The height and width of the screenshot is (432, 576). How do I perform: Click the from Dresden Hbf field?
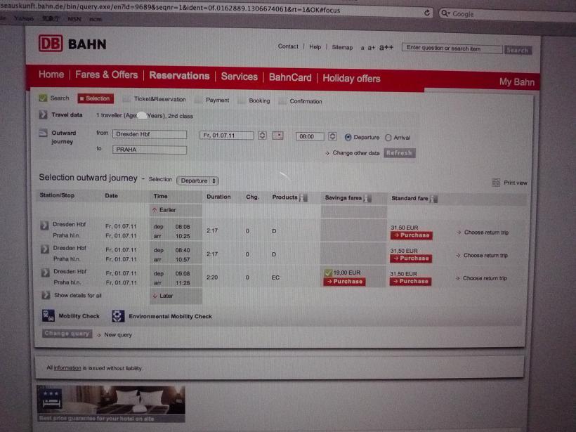(x=150, y=134)
